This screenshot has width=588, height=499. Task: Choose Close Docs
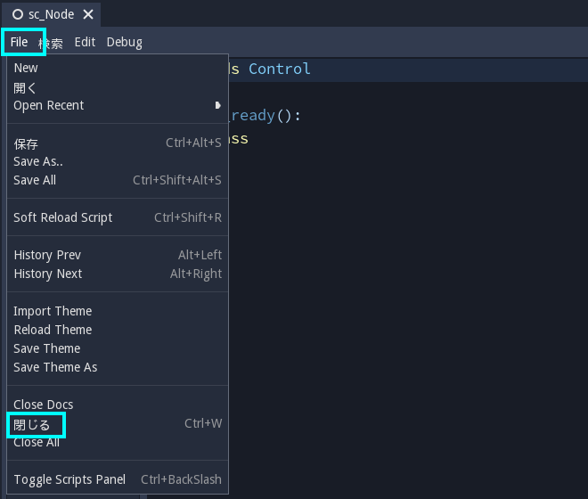(x=118, y=405)
